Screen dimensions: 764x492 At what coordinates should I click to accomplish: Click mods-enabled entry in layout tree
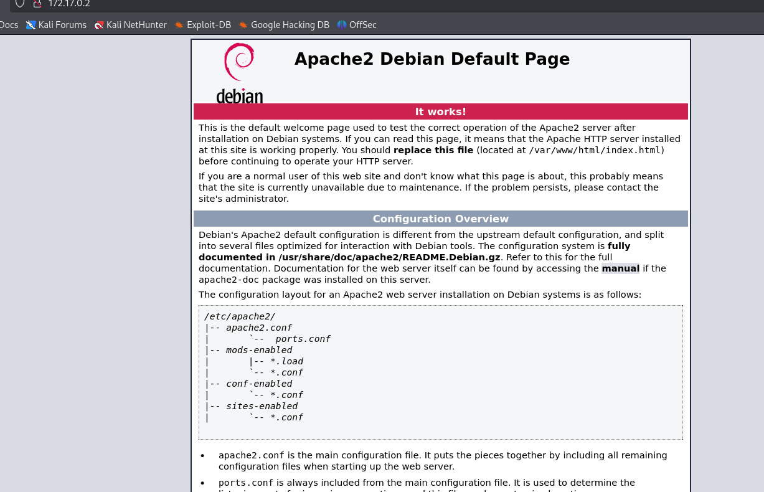pos(259,350)
